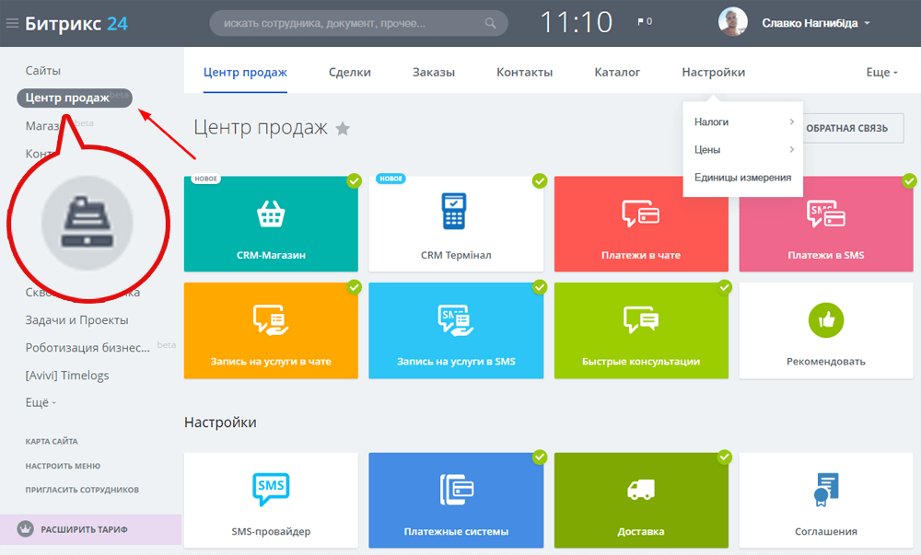Screen dimensions: 921x555
Task: Open the SMS-провайдер settings tile
Action: [271, 501]
